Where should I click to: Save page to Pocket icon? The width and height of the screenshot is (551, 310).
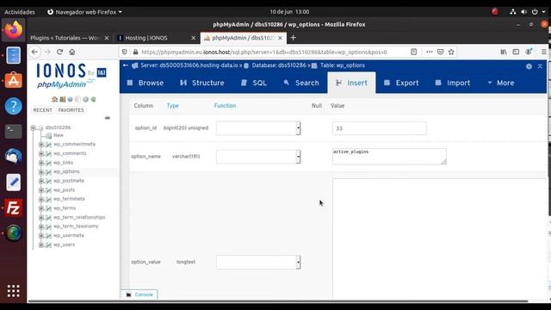click(x=440, y=52)
